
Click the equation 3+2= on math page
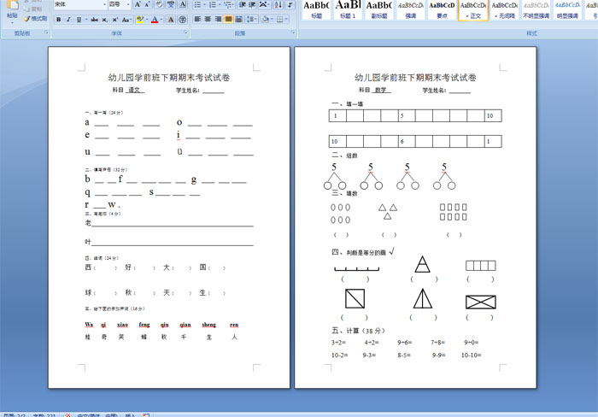tap(338, 343)
